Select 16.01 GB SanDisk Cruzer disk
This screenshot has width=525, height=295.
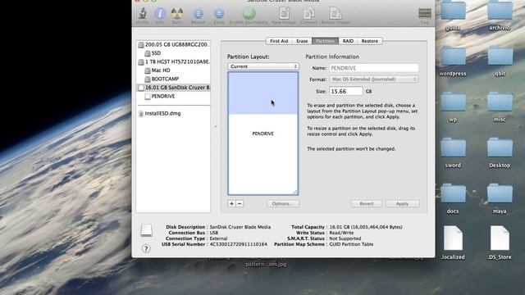pos(173,88)
